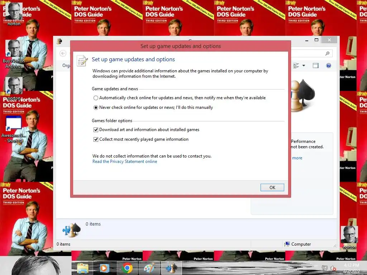The height and width of the screenshot is (275, 367).
Task: Open the norton shortcut below Buy Norton
Action: click(x=14, y=89)
